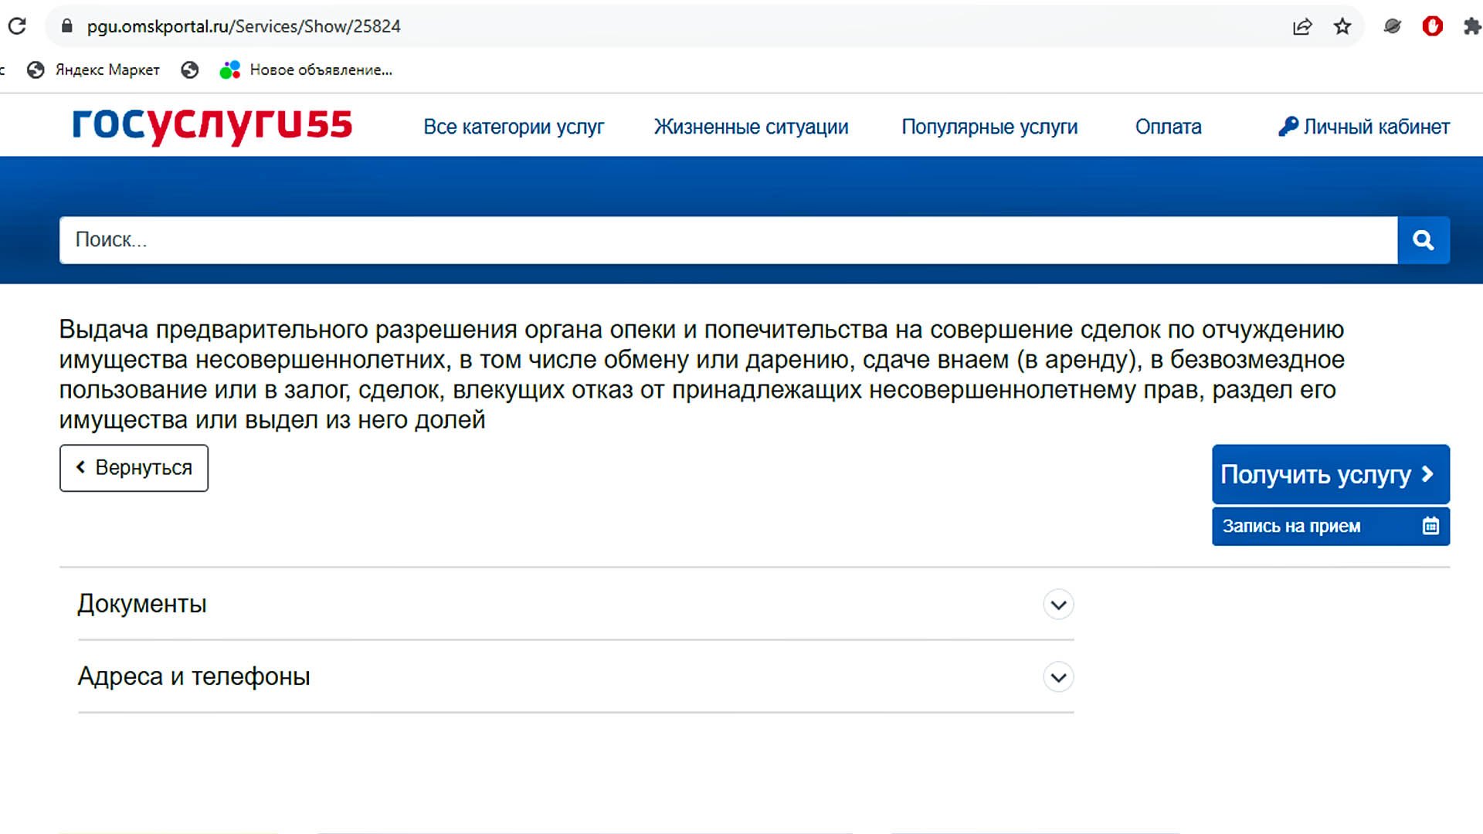Click the red Opera extension icon
The width and height of the screenshot is (1483, 834).
[x=1432, y=26]
